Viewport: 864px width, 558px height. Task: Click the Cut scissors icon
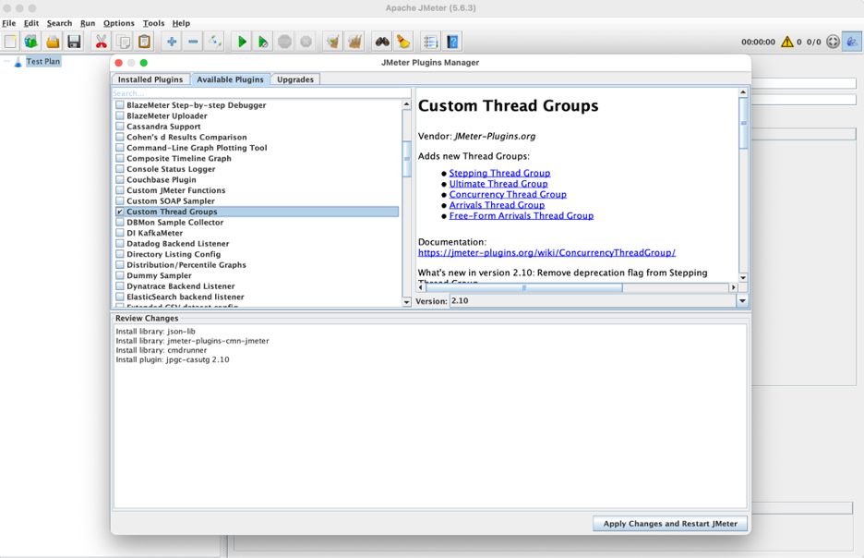pos(102,42)
